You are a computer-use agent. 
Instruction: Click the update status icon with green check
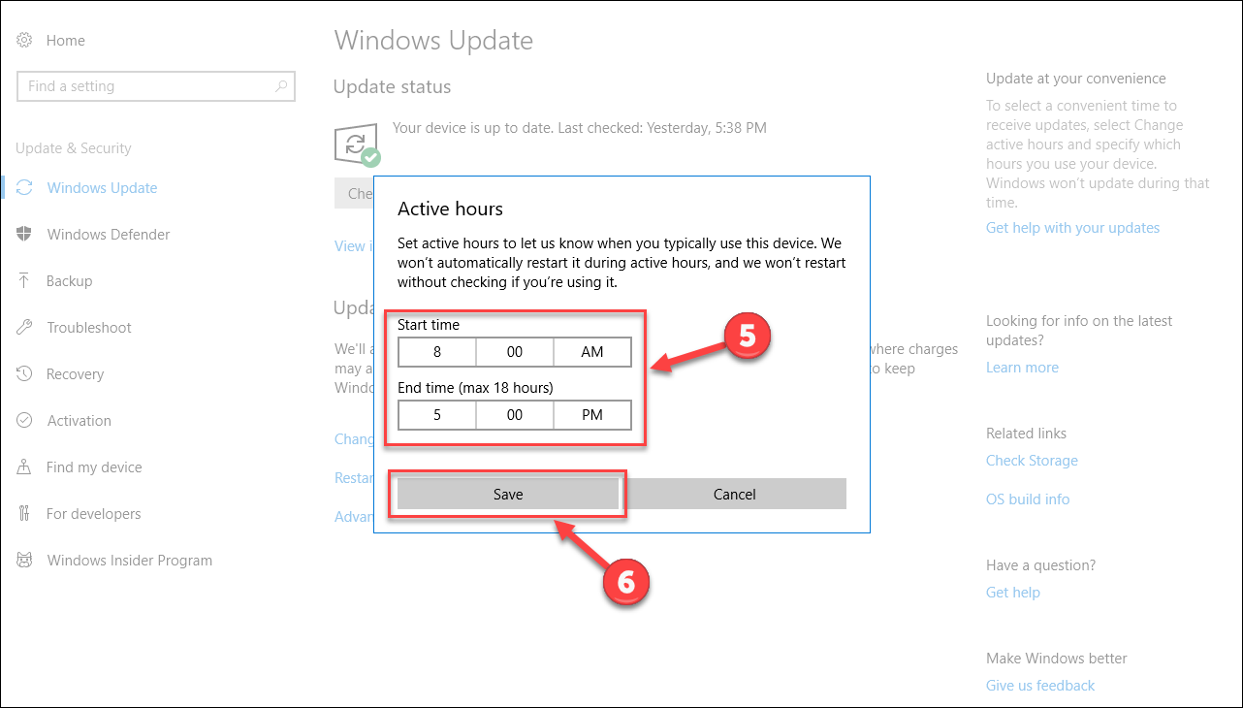pos(356,145)
